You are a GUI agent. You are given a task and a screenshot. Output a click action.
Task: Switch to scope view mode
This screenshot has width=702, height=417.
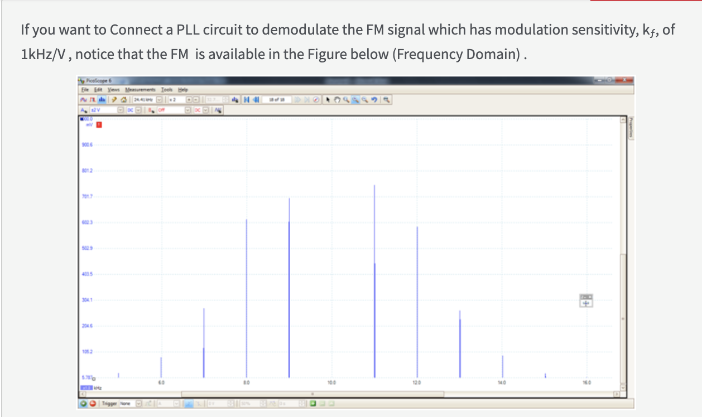coord(83,100)
